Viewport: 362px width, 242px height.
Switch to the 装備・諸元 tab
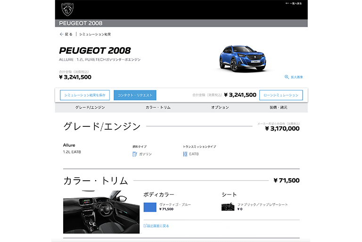coord(279,107)
